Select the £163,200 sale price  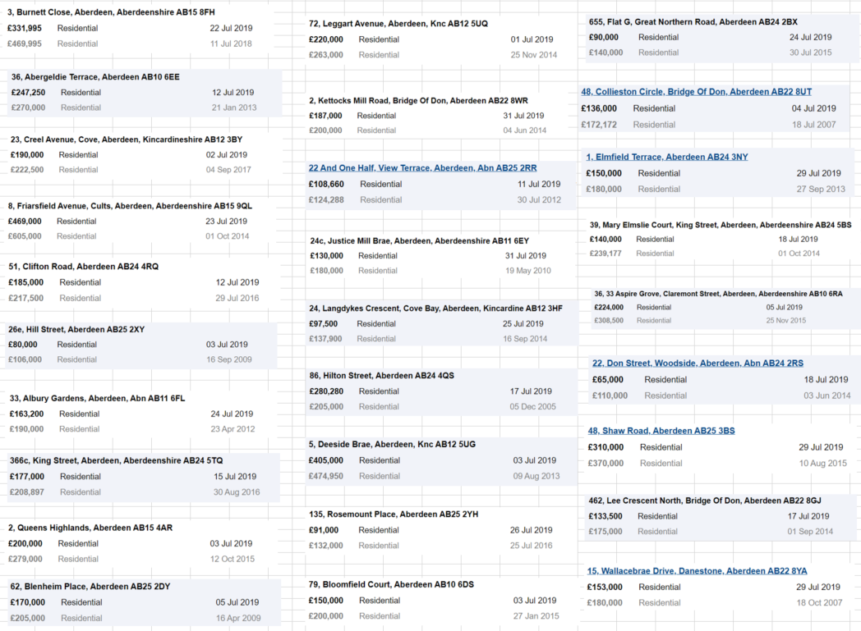(x=27, y=414)
